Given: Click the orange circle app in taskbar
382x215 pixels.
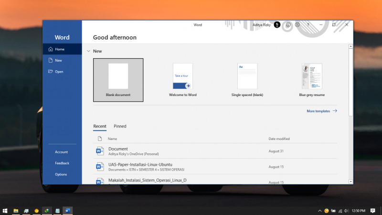Looking at the screenshot, I should pyautogui.click(x=37, y=211).
